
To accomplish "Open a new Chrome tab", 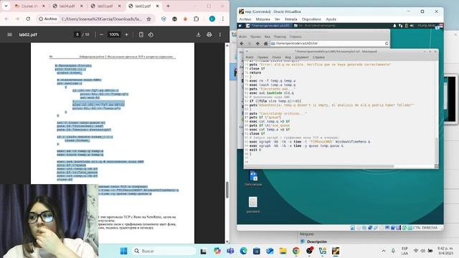I will (168, 6).
